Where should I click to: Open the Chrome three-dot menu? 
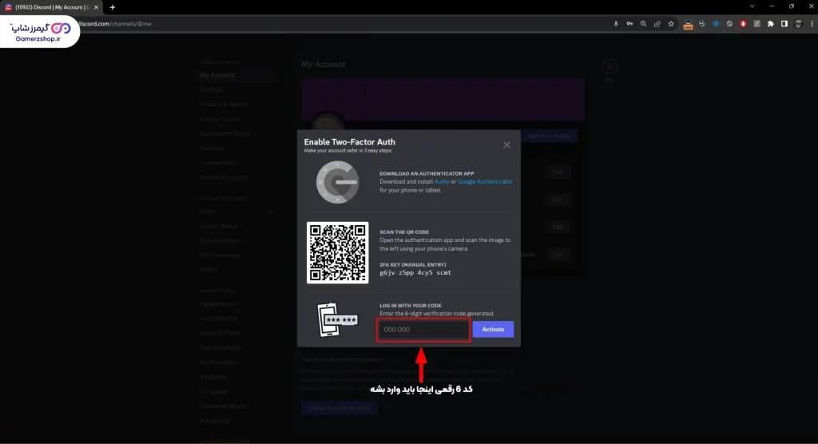click(x=812, y=24)
